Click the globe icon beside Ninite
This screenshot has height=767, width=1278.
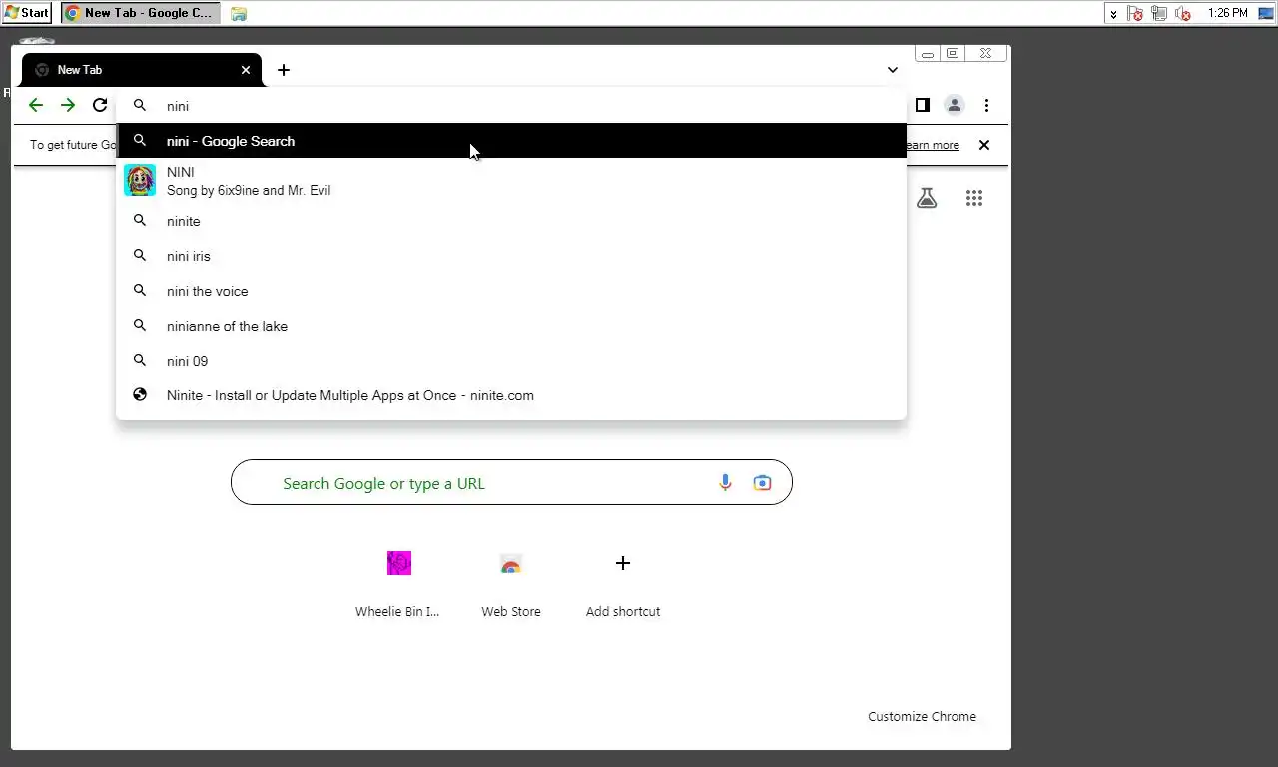(x=140, y=395)
